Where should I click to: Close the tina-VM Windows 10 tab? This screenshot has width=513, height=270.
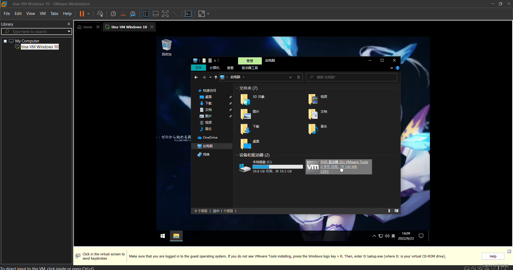pos(152,27)
